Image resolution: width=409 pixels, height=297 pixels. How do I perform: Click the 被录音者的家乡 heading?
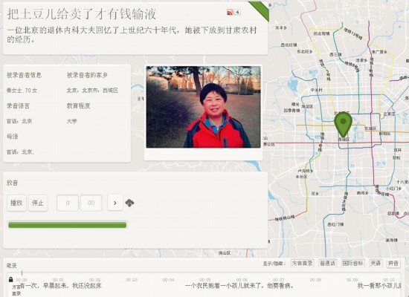coord(87,75)
